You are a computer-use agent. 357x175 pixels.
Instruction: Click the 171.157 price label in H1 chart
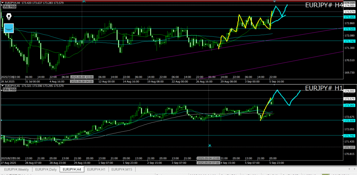tap(349, 148)
